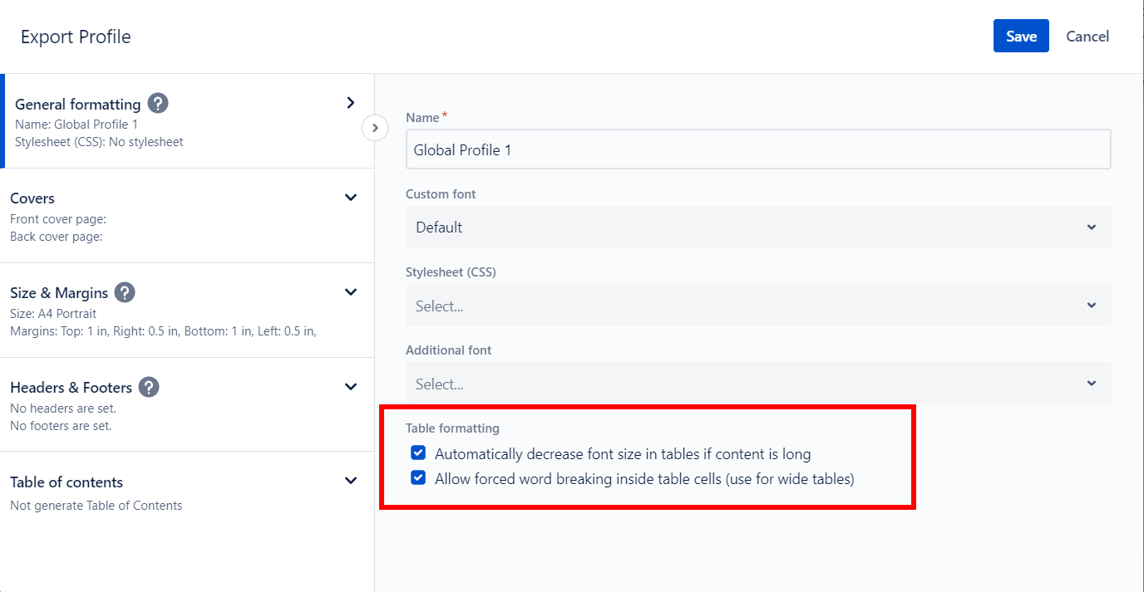The width and height of the screenshot is (1144, 592).
Task: Select the General formatting tab
Action: point(77,105)
